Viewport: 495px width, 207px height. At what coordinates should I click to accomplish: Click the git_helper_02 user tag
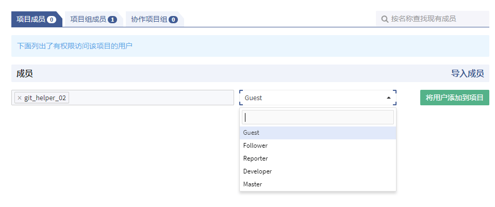(45, 98)
